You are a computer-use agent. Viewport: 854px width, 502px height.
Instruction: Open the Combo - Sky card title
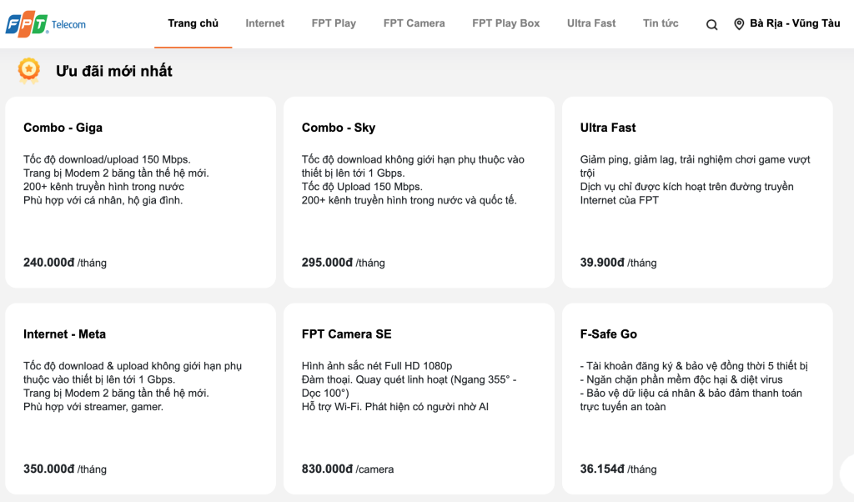(x=339, y=128)
